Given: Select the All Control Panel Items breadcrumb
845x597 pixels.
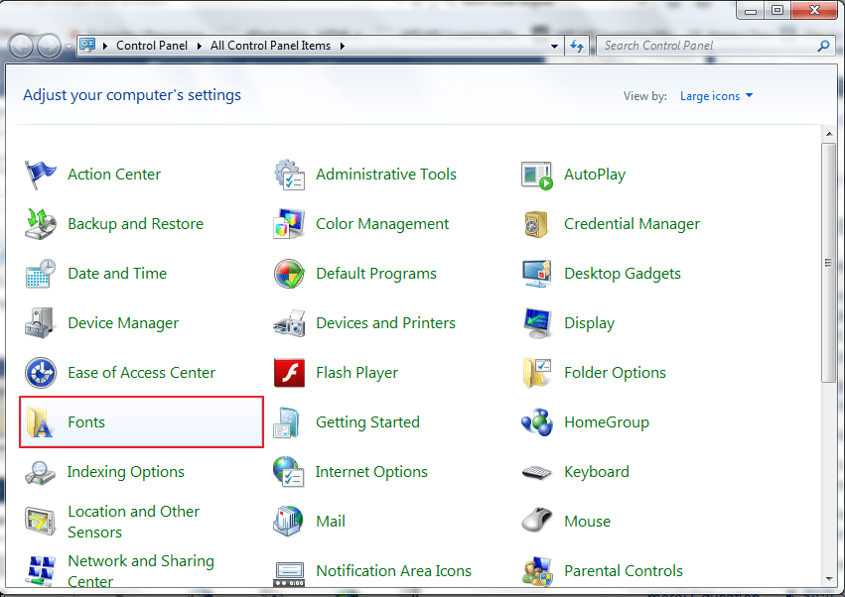Looking at the screenshot, I should 270,46.
